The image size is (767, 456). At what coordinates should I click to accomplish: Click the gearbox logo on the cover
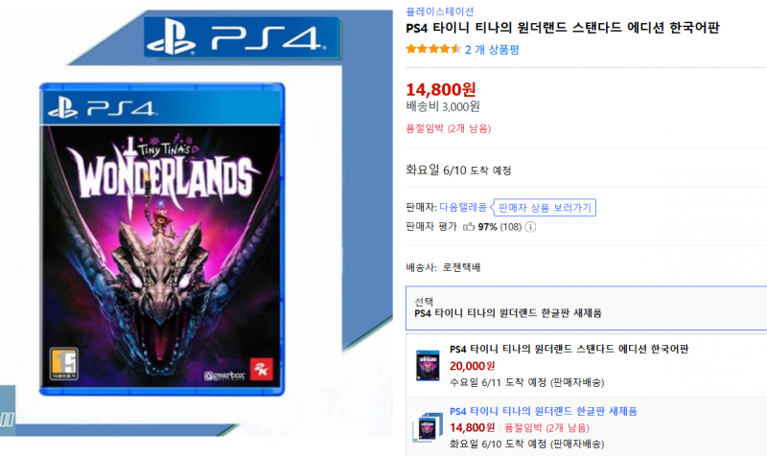(224, 376)
